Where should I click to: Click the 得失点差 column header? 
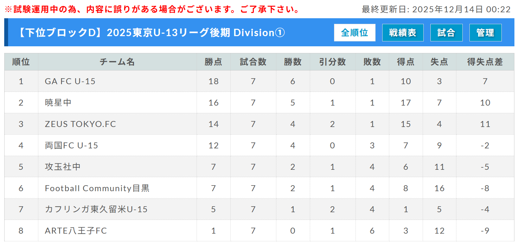click(485, 62)
